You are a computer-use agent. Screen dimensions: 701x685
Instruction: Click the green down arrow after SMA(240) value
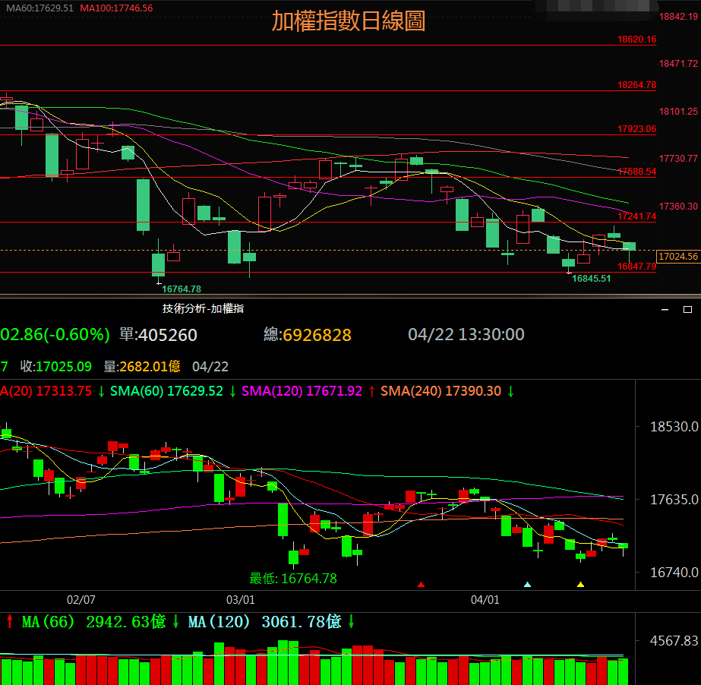pyautogui.click(x=511, y=391)
